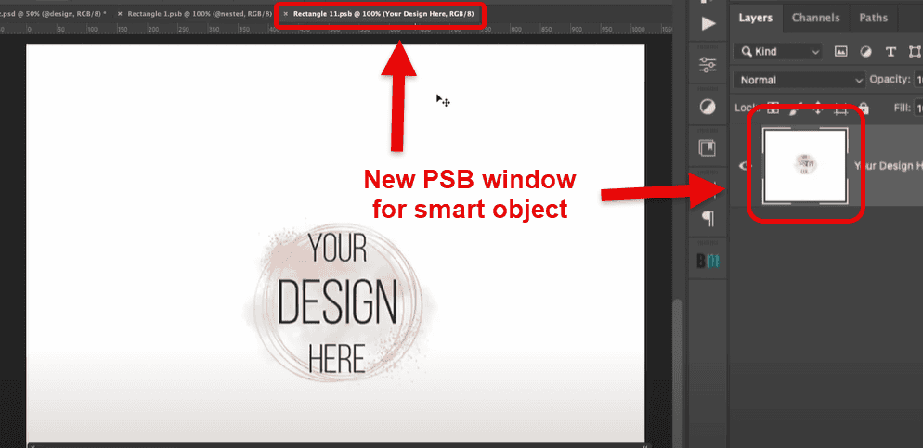This screenshot has width=923, height=448.
Task: Filter layers by shape icon
Action: 915,52
